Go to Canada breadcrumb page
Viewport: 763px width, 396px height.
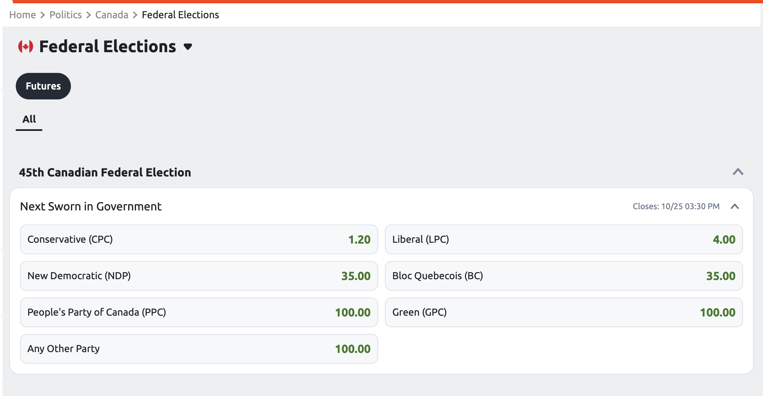pos(111,14)
